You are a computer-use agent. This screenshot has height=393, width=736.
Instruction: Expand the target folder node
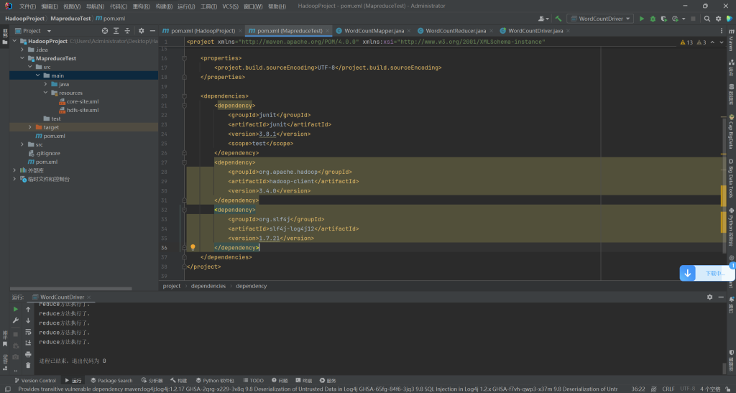coord(29,127)
